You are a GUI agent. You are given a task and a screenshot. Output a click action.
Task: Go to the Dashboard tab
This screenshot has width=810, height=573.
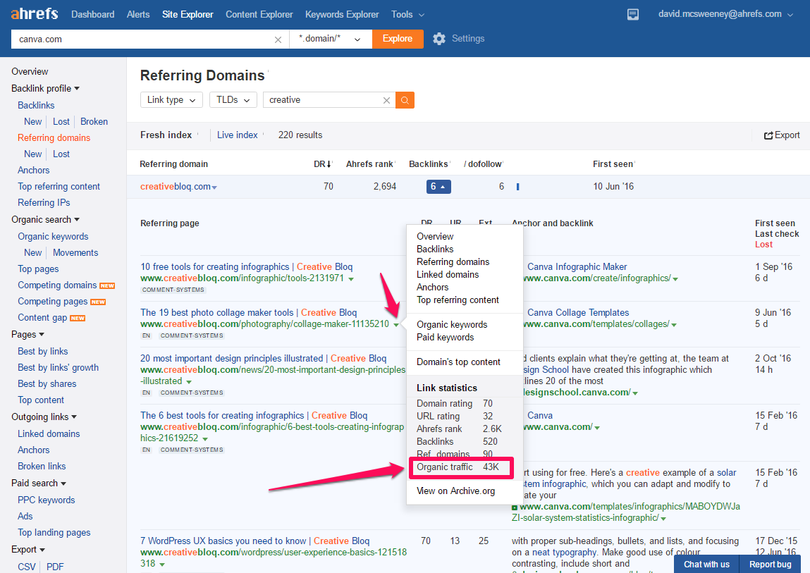(x=93, y=15)
